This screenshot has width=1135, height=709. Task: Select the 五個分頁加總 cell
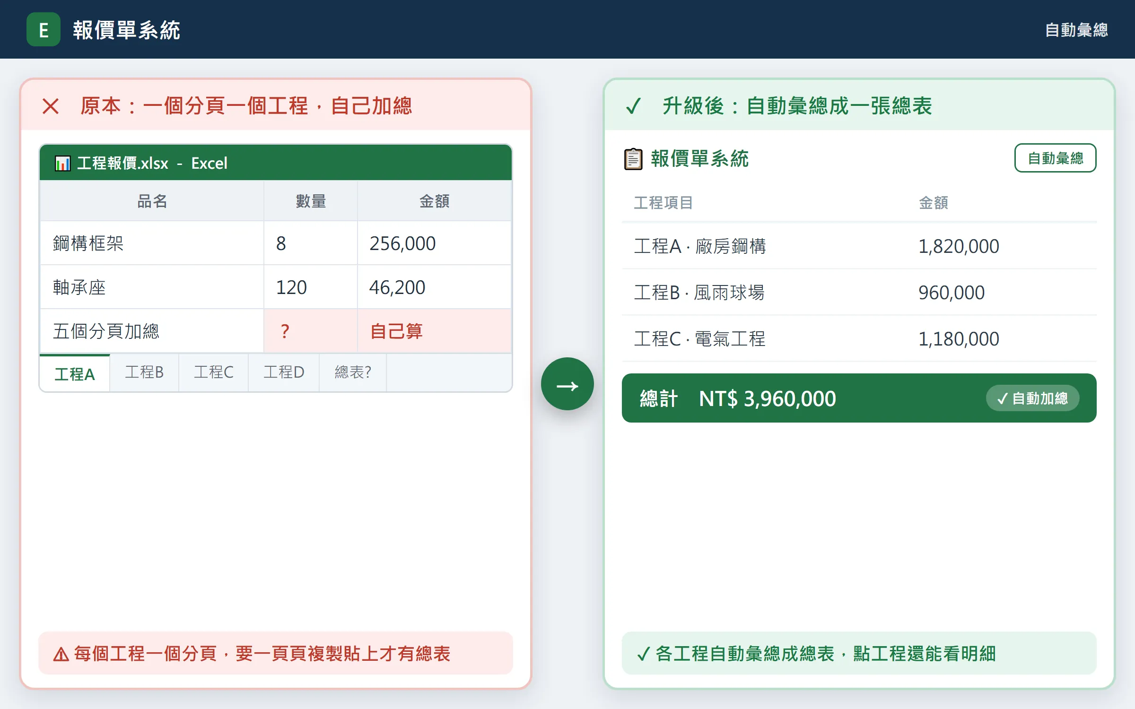click(x=152, y=331)
